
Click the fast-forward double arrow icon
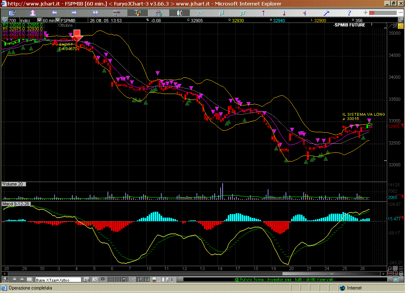[95, 13]
